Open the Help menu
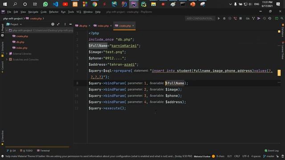285x160 pixels. (x=98, y=12)
